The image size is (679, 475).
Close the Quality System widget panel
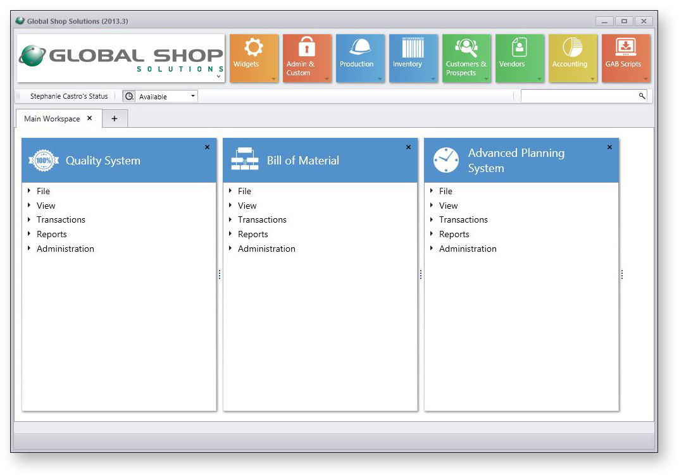pyautogui.click(x=207, y=147)
